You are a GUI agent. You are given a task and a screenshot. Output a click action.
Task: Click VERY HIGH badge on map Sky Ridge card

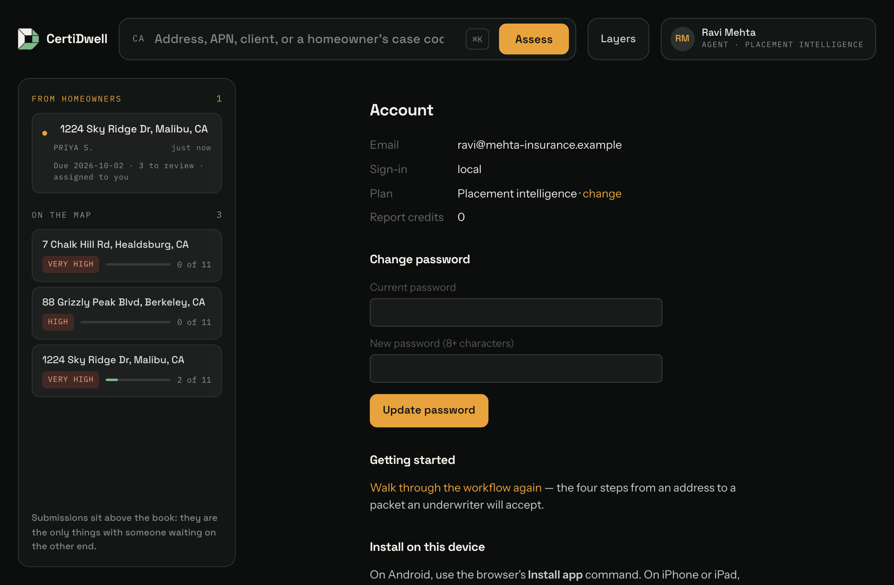pos(71,379)
